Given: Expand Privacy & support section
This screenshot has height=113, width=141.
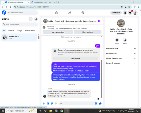Looking at the screenshot, I should click(121, 63).
